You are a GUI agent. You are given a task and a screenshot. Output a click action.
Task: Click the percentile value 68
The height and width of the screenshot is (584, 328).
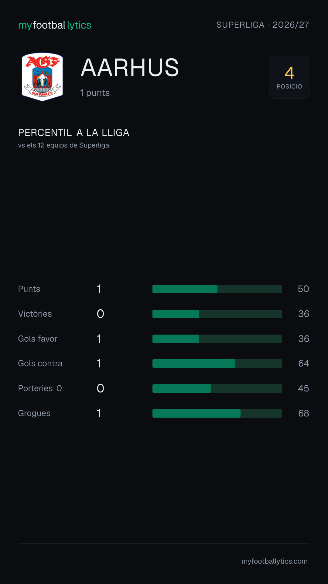coord(304,413)
